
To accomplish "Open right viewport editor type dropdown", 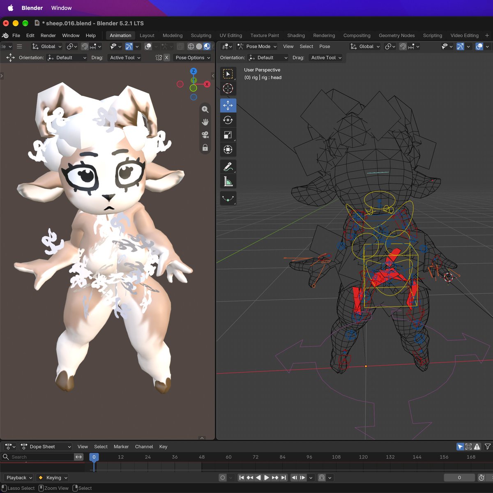I will 226,46.
